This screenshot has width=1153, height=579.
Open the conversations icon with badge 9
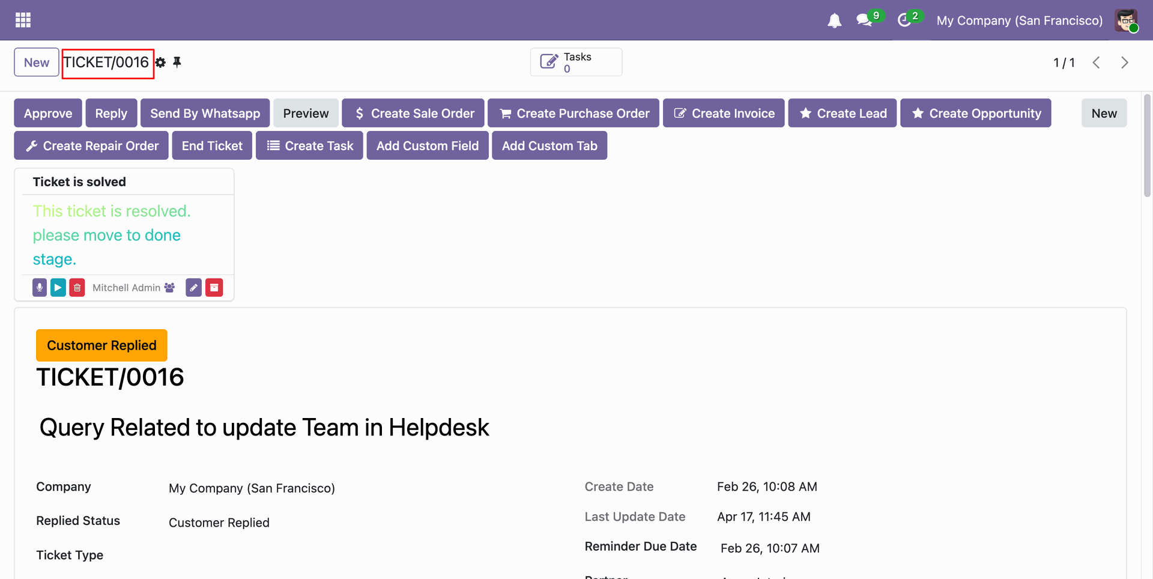point(865,20)
